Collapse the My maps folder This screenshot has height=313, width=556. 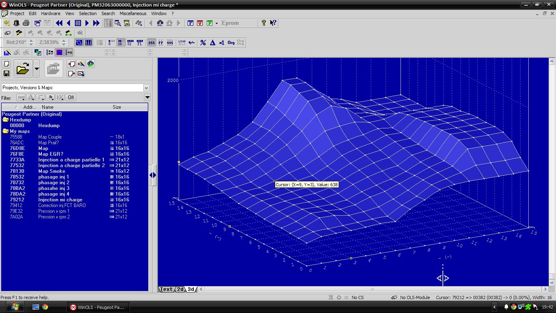tap(6, 131)
